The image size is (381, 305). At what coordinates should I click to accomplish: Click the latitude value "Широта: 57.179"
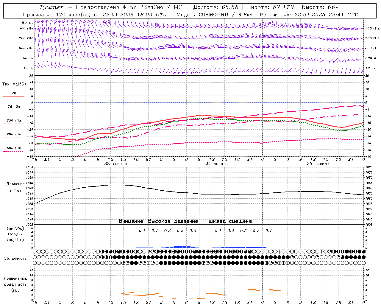pos(270,7)
